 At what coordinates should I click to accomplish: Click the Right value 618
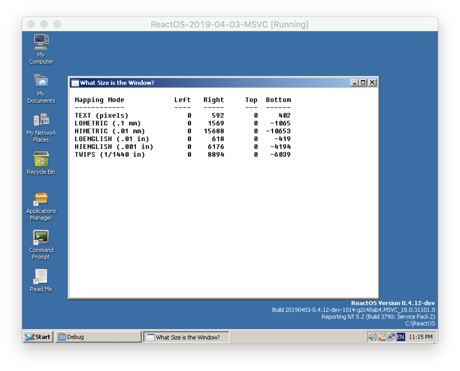click(x=218, y=139)
